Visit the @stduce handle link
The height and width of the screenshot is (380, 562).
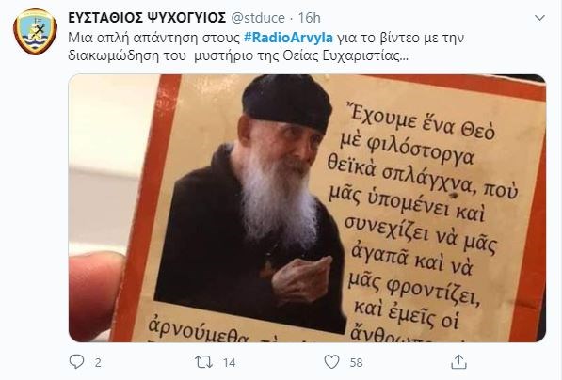258,18
